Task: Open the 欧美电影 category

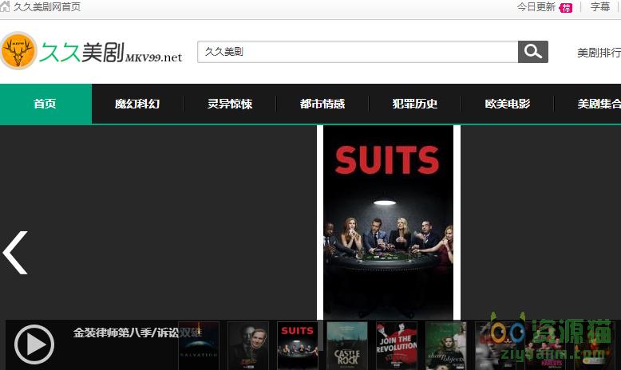Action: [x=508, y=104]
